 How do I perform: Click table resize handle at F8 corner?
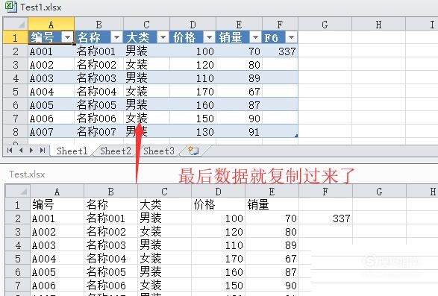296,136
